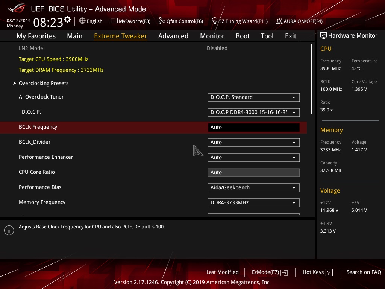The height and width of the screenshot is (289, 385).
Task: Click the Performance Enhancer label
Action: click(x=46, y=157)
